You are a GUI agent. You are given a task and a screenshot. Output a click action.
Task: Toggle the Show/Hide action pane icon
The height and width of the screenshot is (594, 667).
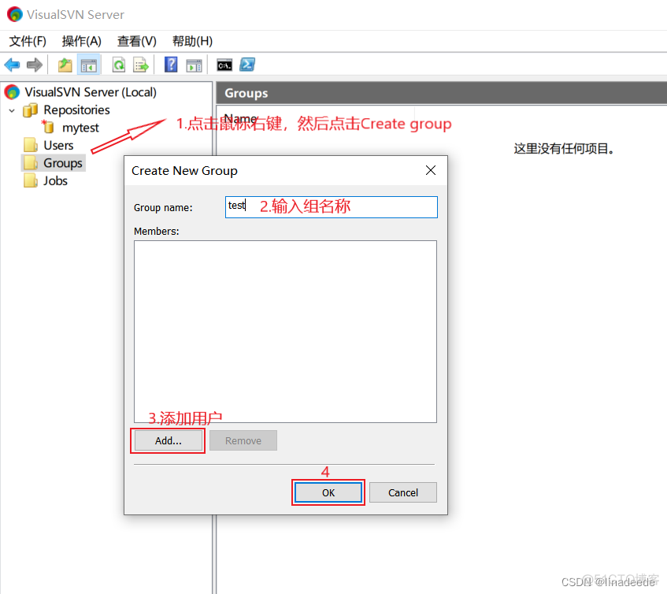tap(194, 65)
